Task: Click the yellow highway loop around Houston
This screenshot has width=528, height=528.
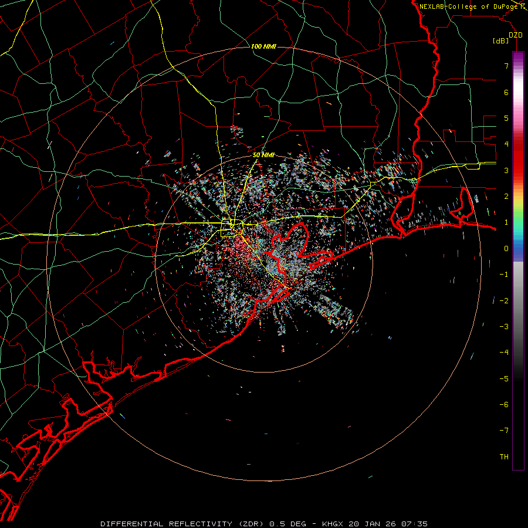Action: click(232, 228)
